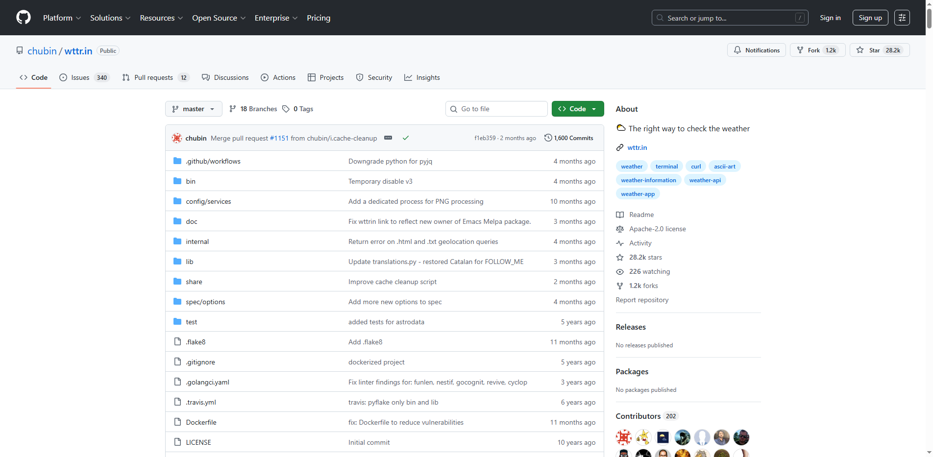Open the Readme book icon link

coord(620,215)
